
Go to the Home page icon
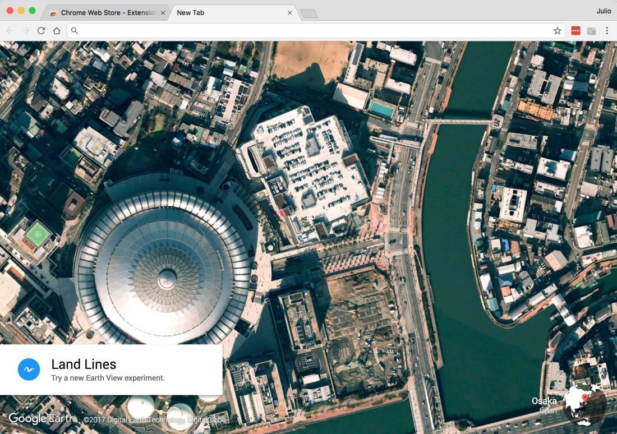pos(57,31)
